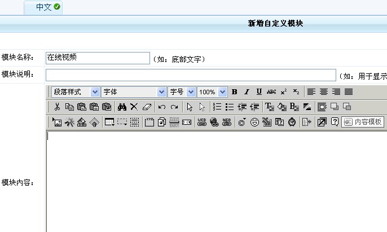Open the table menu dropdown icon

pyautogui.click(x=109, y=122)
